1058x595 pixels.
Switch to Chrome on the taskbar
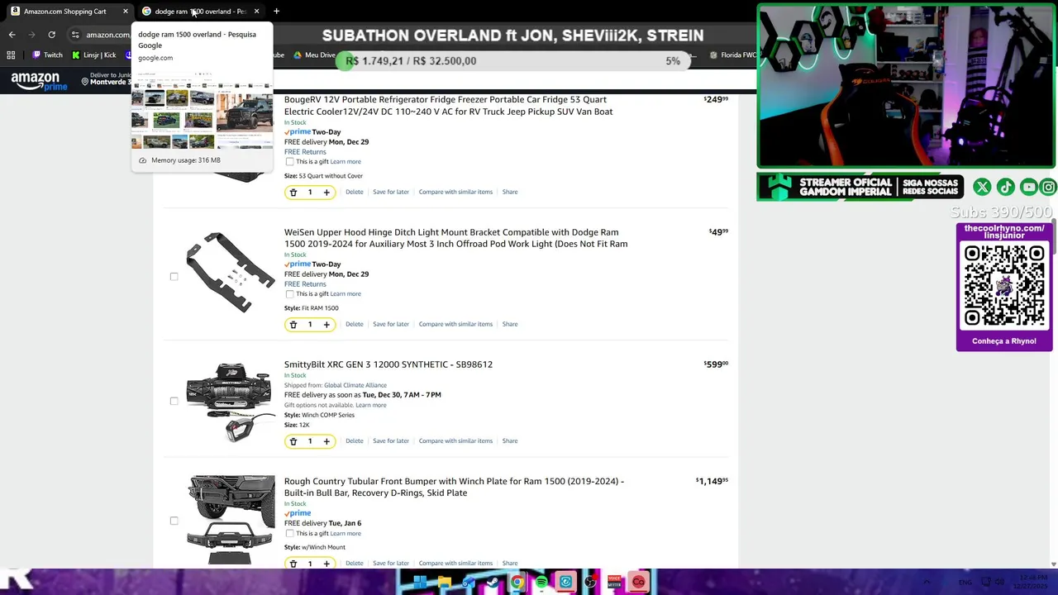[517, 583]
